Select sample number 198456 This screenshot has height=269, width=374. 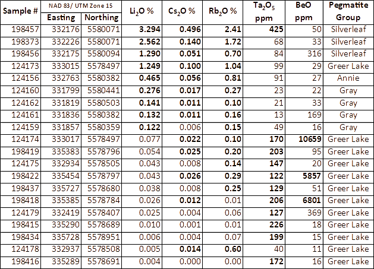(25, 53)
